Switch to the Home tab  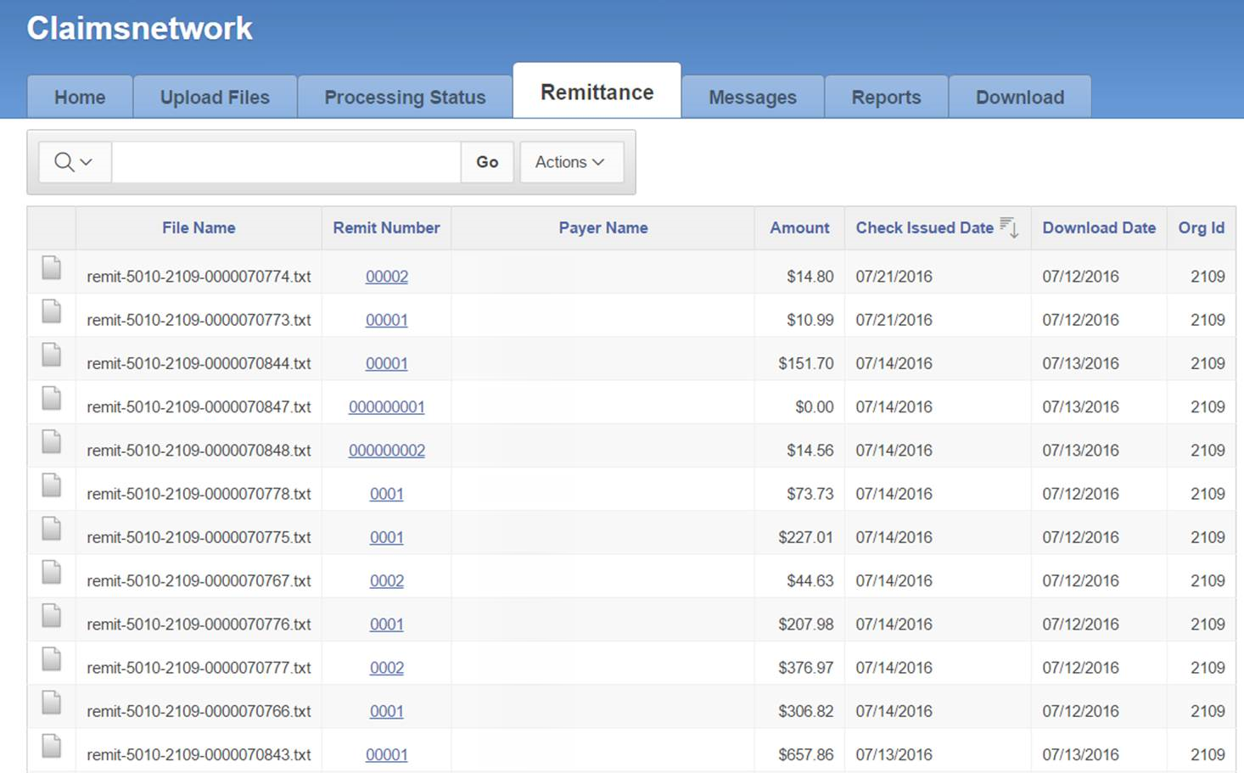(80, 97)
